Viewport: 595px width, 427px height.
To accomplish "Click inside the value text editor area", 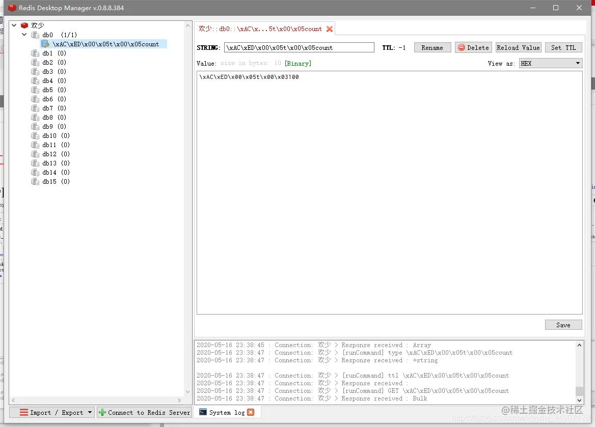I will [x=389, y=193].
